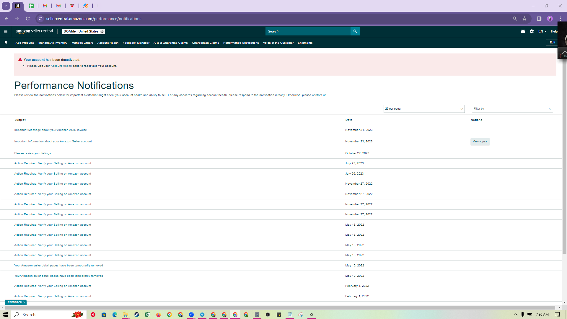Go to Shipments in navigation bar
Screen dimensions: 567x319
click(305, 43)
